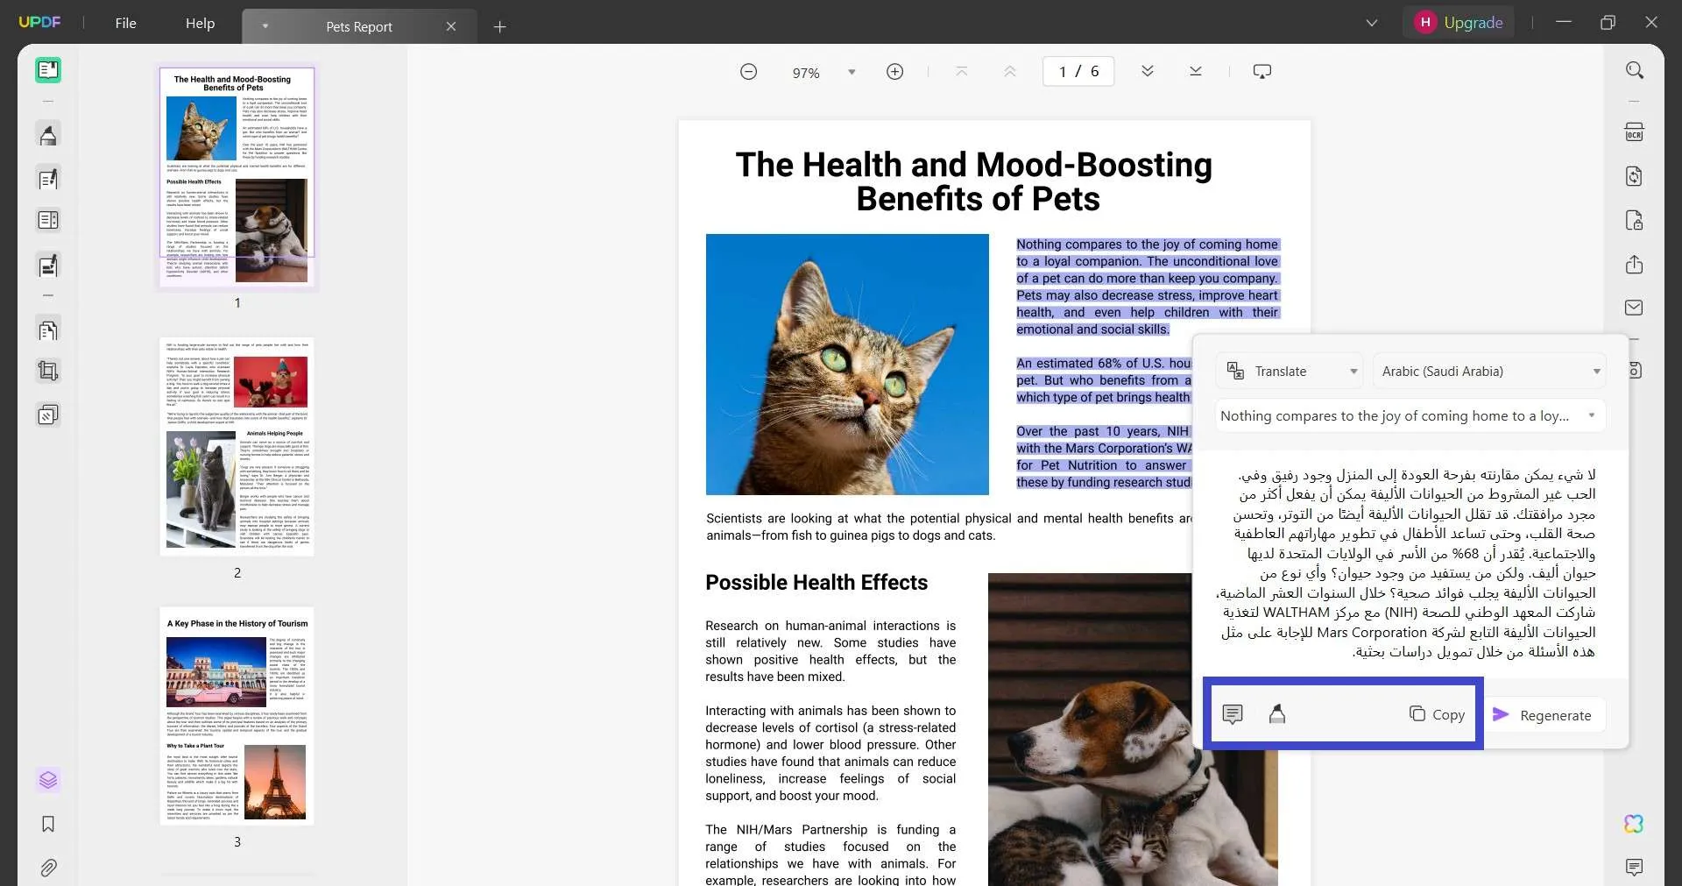Go to previous page arrow
This screenshot has height=886, width=1682.
1010,71
